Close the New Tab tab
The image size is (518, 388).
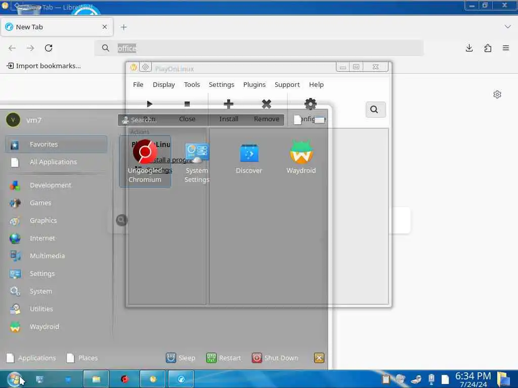click(105, 27)
